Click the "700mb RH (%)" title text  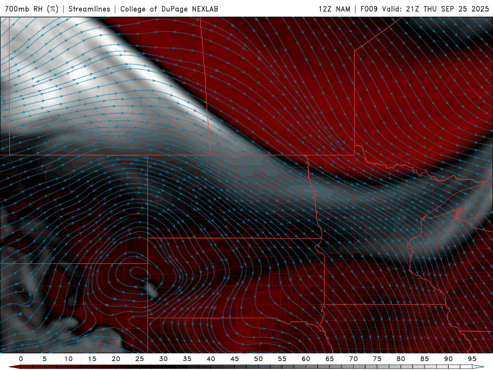[x=31, y=9]
